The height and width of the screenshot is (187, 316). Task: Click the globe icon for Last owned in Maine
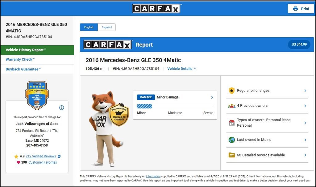click(231, 140)
